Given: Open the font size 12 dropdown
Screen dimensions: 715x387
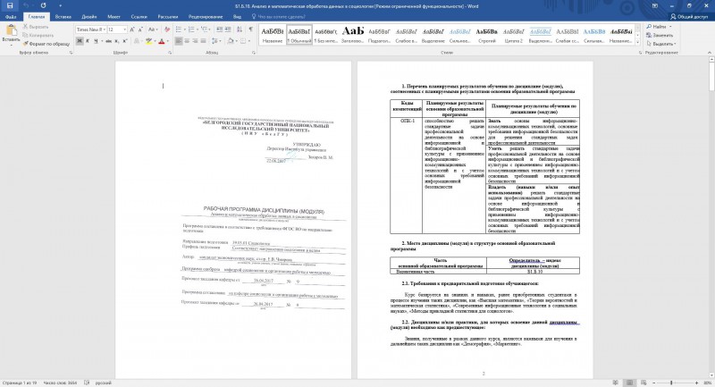Looking at the screenshot, I should coord(125,29).
